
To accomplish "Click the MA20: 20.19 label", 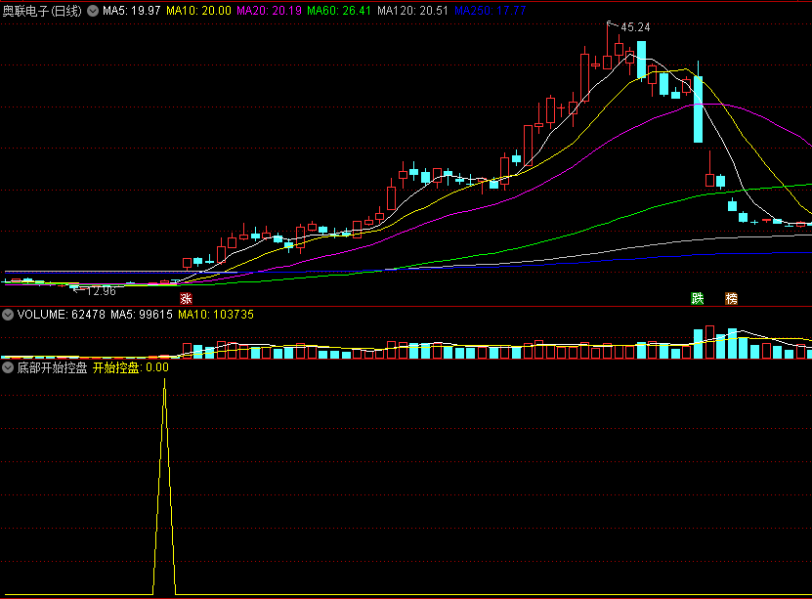I will click(x=270, y=11).
